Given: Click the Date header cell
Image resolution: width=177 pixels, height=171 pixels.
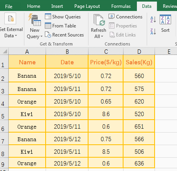Looking at the screenshot, I should [67, 62].
